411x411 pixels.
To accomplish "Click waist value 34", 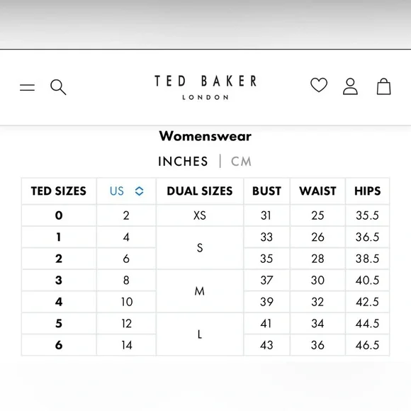I will pos(317,323).
